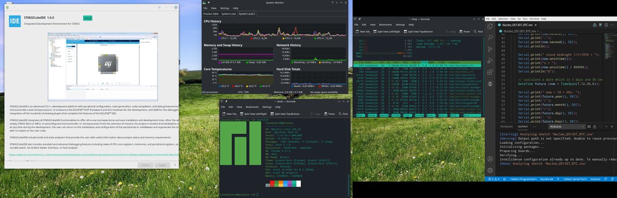617x198 pixels.
Task: Click help question mark in System Monitor titlebar
Action: click(333, 3)
